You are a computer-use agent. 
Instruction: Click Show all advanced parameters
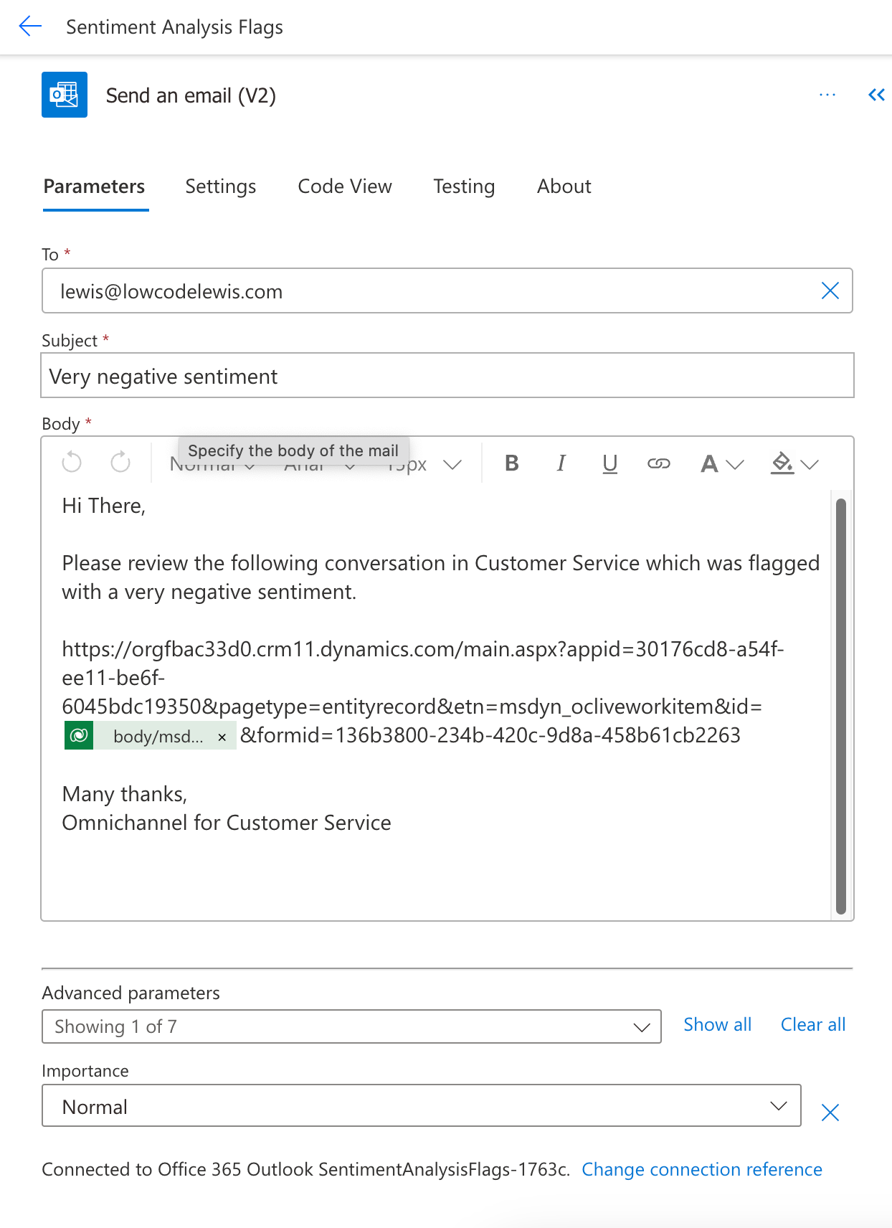pyautogui.click(x=717, y=1024)
